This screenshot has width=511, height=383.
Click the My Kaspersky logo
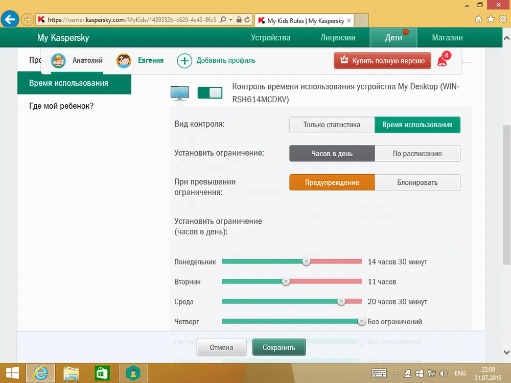63,37
